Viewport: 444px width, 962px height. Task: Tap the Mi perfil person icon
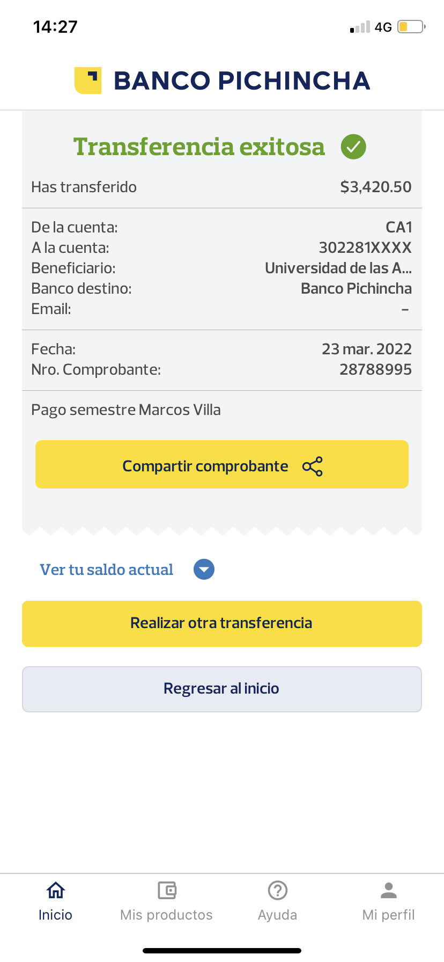click(389, 891)
